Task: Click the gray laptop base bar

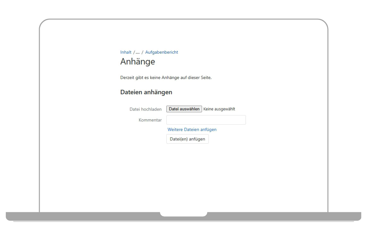Action: 92,216
